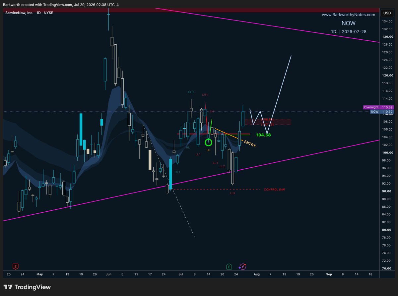Click the red earnings E marker
Image resolution: width=398 pixels, height=296 pixels.
[x=15, y=266]
